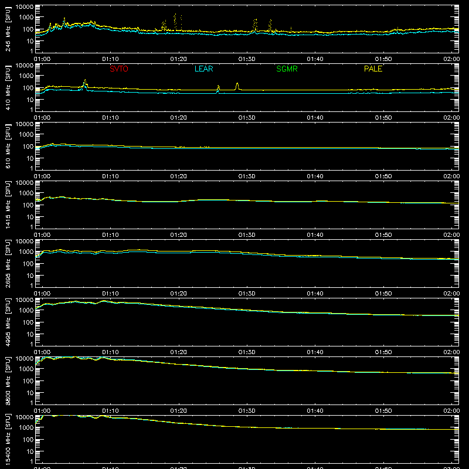Select the 15400 MHz [SFU] axis title

[x=8, y=439]
